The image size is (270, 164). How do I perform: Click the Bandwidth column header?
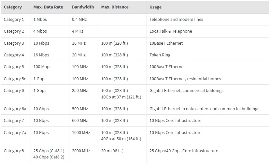[x=83, y=7]
